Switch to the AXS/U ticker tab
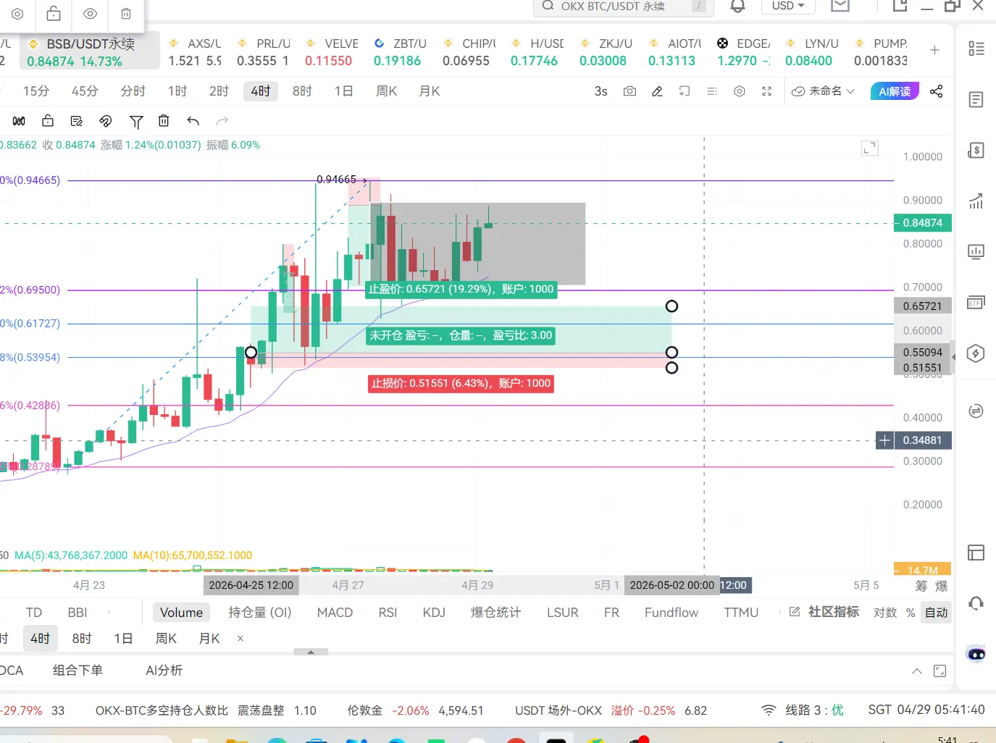The width and height of the screenshot is (996, 743). click(x=195, y=52)
